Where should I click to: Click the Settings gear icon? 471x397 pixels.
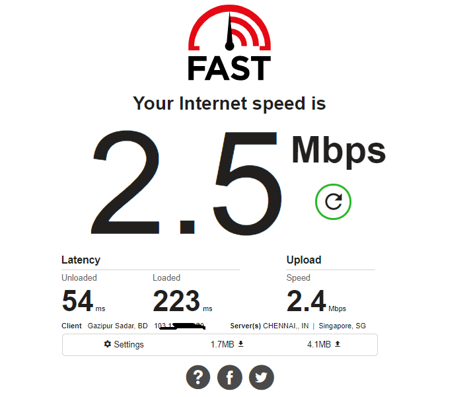tap(108, 344)
